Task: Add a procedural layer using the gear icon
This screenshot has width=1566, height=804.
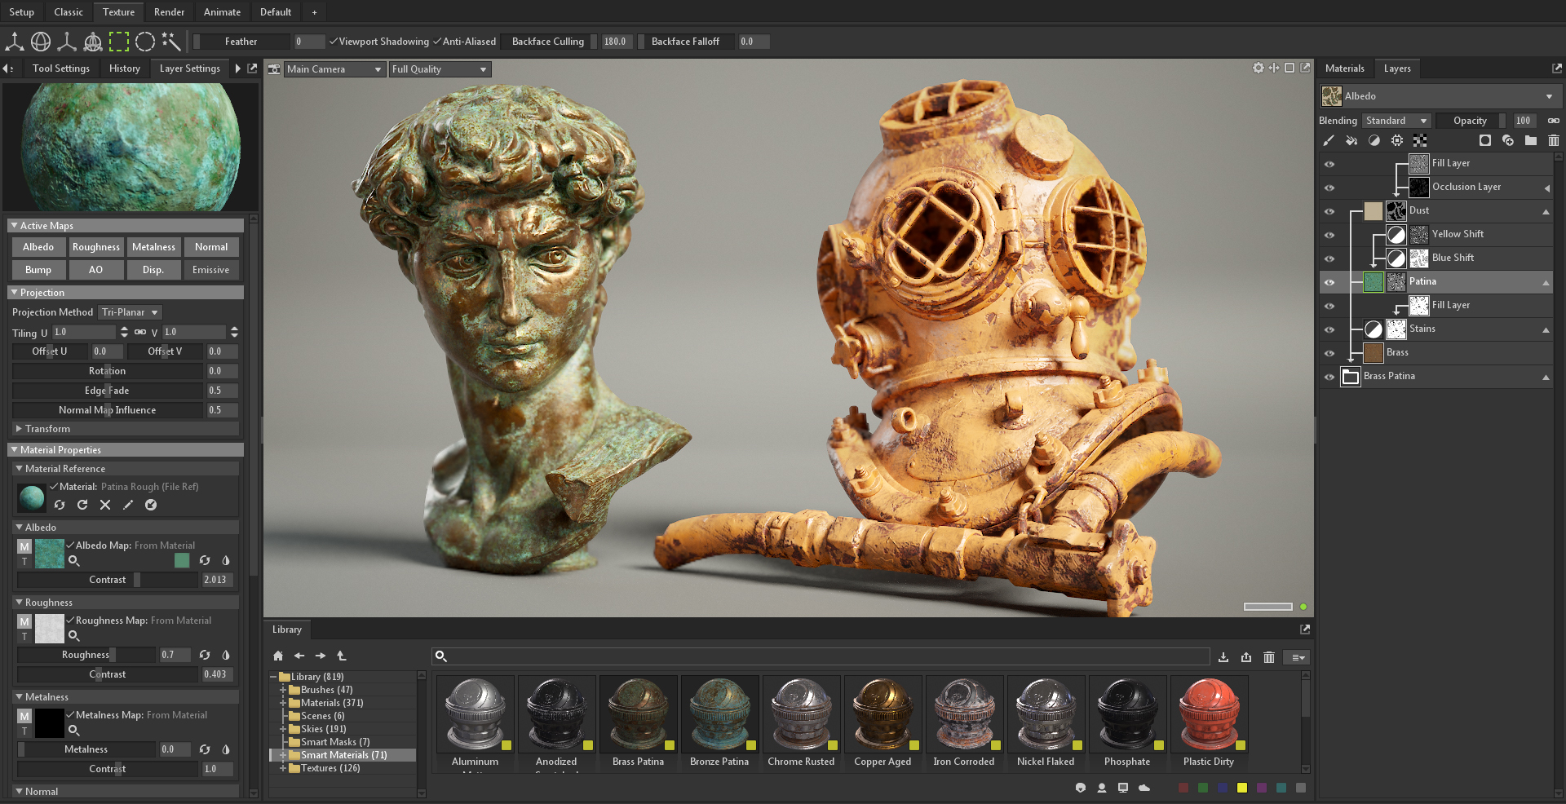Action: (x=1397, y=140)
